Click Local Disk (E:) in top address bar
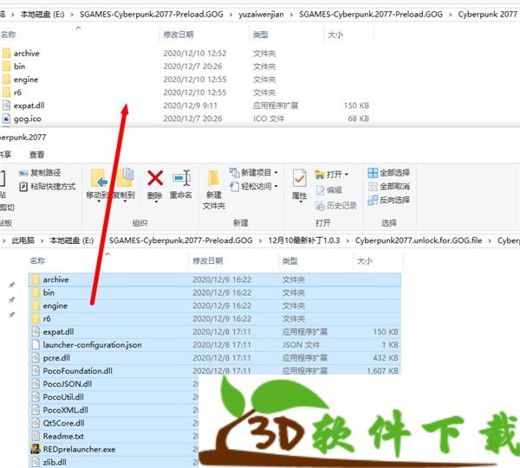Screen dimensions: 520x468 click(42, 14)
